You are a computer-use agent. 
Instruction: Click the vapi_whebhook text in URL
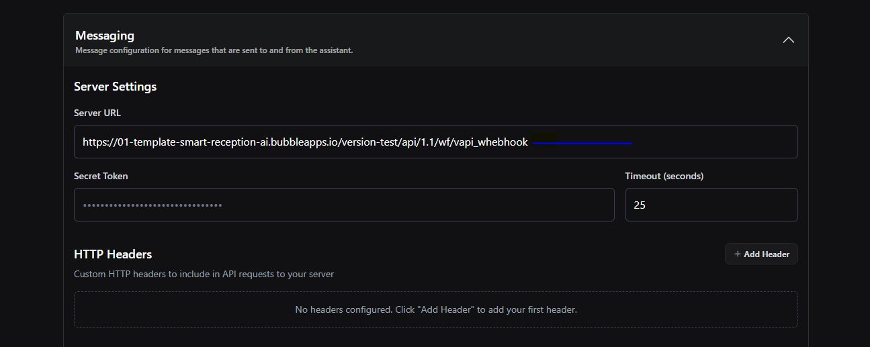click(x=491, y=142)
